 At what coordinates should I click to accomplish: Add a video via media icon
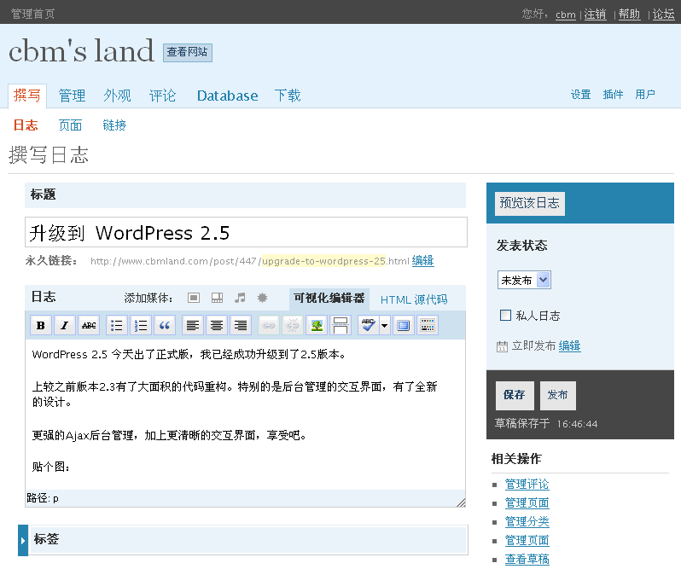(217, 298)
